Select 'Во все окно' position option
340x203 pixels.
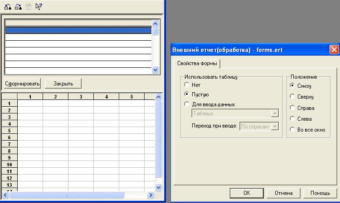[x=292, y=130]
